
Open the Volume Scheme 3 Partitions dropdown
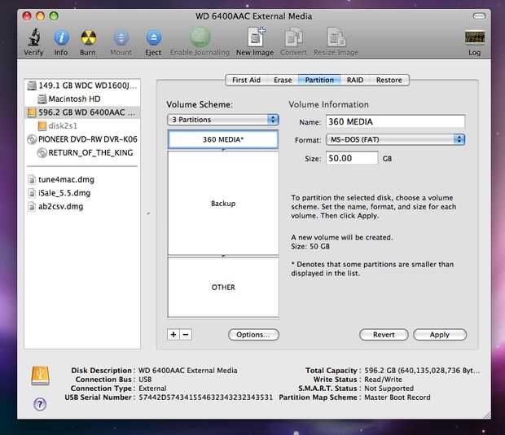point(223,120)
